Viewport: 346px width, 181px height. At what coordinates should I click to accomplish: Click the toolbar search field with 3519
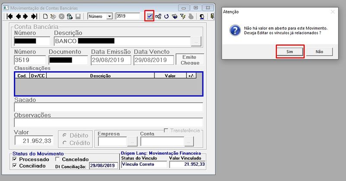128,16
